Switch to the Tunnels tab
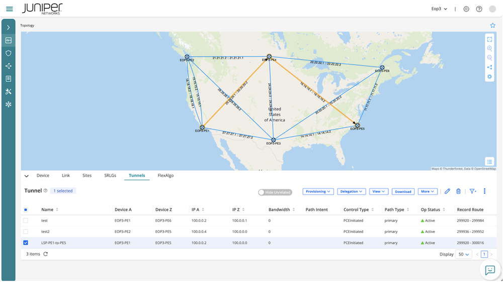Screen dimensions: 503x282 [x=137, y=175]
